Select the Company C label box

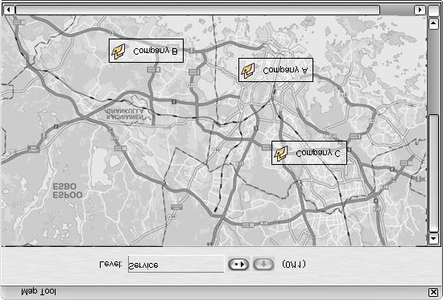coord(309,153)
